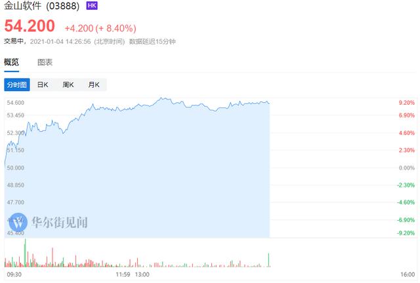Click the Wallstreetcn watermark logo icon
Viewport: 420px width, 283px height.
click(x=18, y=222)
